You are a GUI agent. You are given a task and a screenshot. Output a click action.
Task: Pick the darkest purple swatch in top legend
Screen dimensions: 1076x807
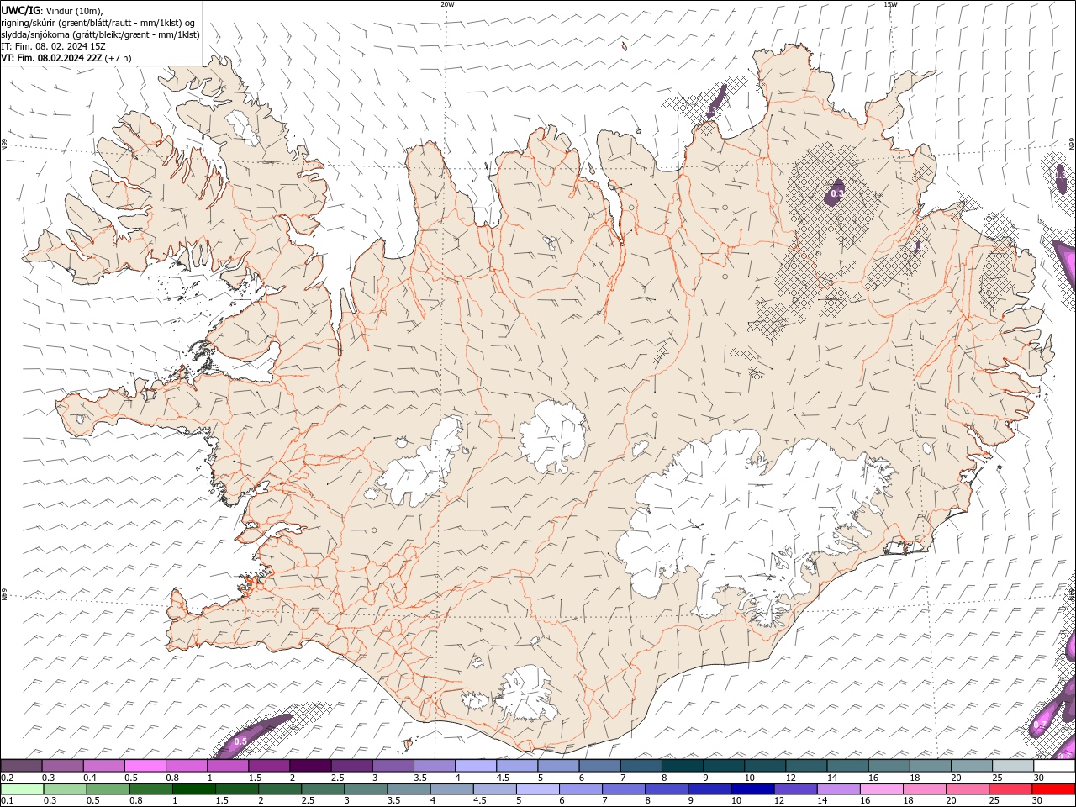point(310,766)
